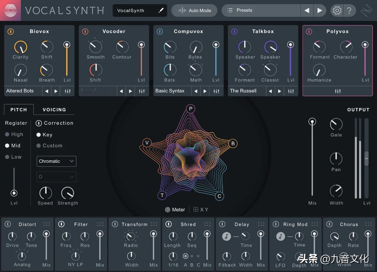Screen dimensions: 377x272
Task: Open Vocoder advanced settings sliders icon
Action: coord(142,91)
